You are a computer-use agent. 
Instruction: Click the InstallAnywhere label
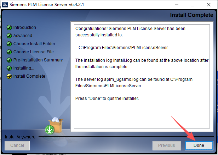pos(20,137)
